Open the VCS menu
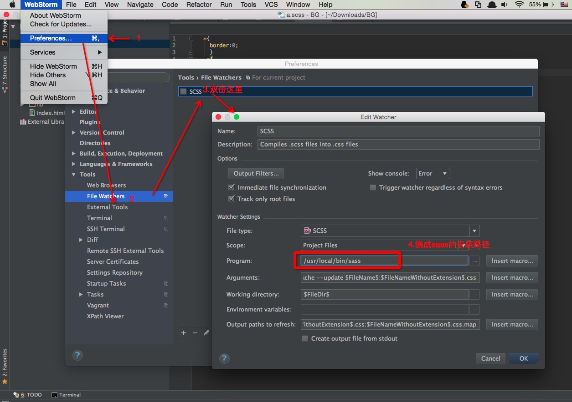Image resolution: width=572 pixels, height=402 pixels. pyautogui.click(x=271, y=5)
